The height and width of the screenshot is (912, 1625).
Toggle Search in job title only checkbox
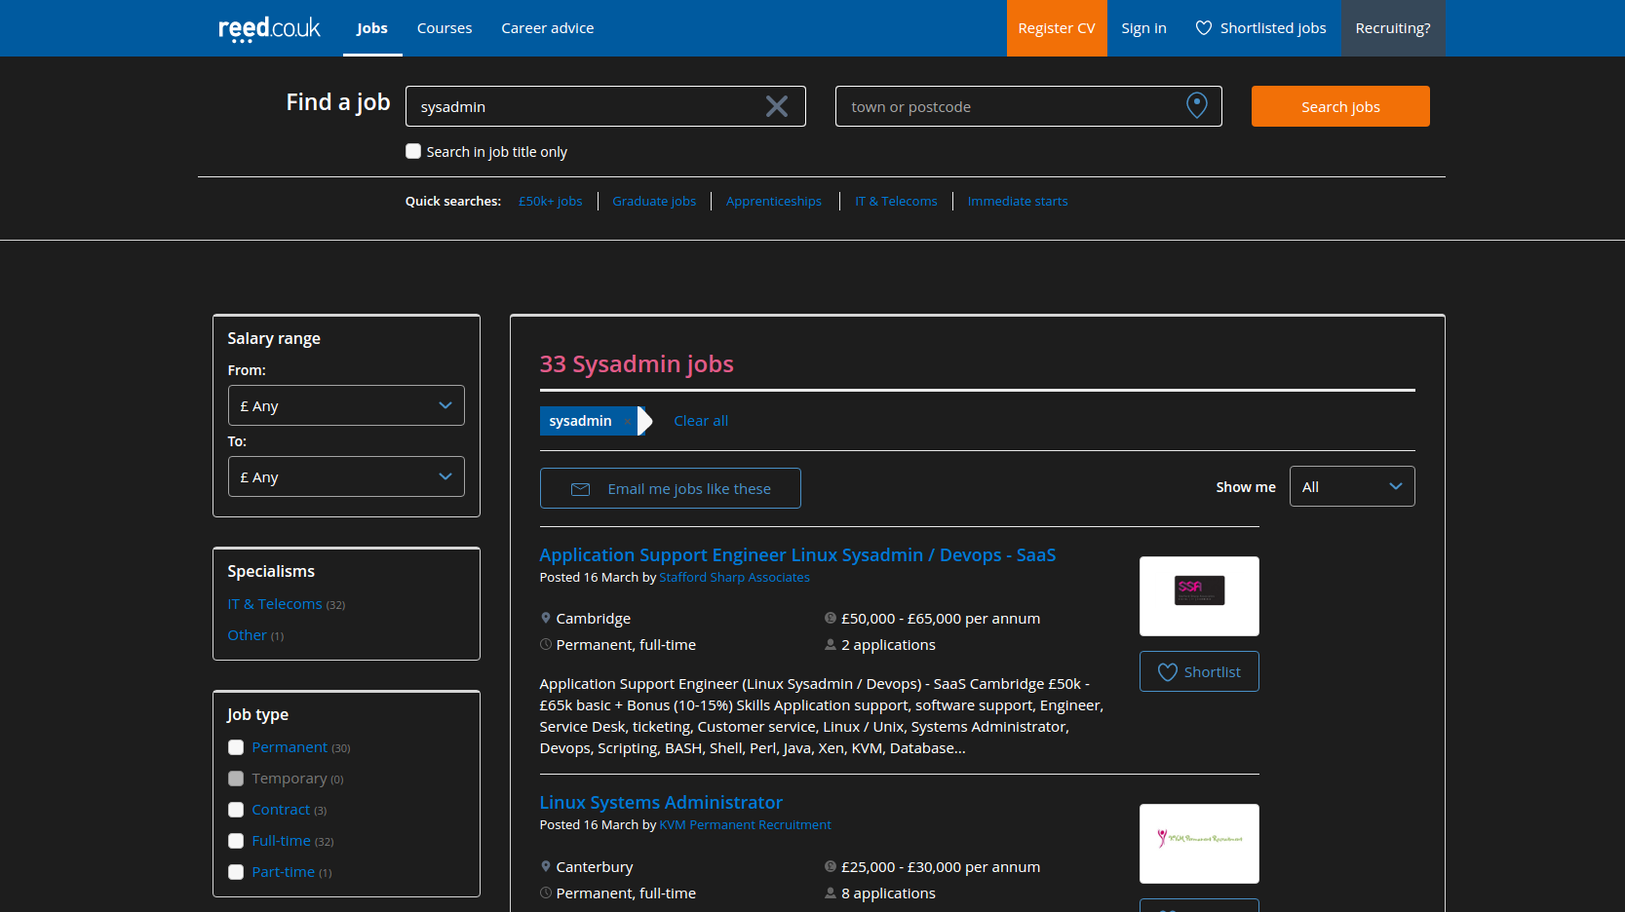pyautogui.click(x=413, y=151)
